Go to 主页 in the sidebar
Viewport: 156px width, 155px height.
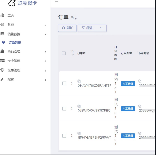tap(11, 15)
